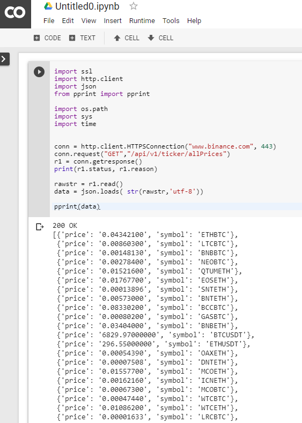Star the Untitled0.ipynb notebook
Image resolution: width=302 pixels, height=423 pixels.
pyautogui.click(x=134, y=6)
